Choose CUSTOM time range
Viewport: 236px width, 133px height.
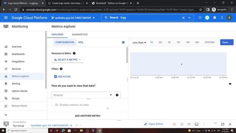point(209,42)
